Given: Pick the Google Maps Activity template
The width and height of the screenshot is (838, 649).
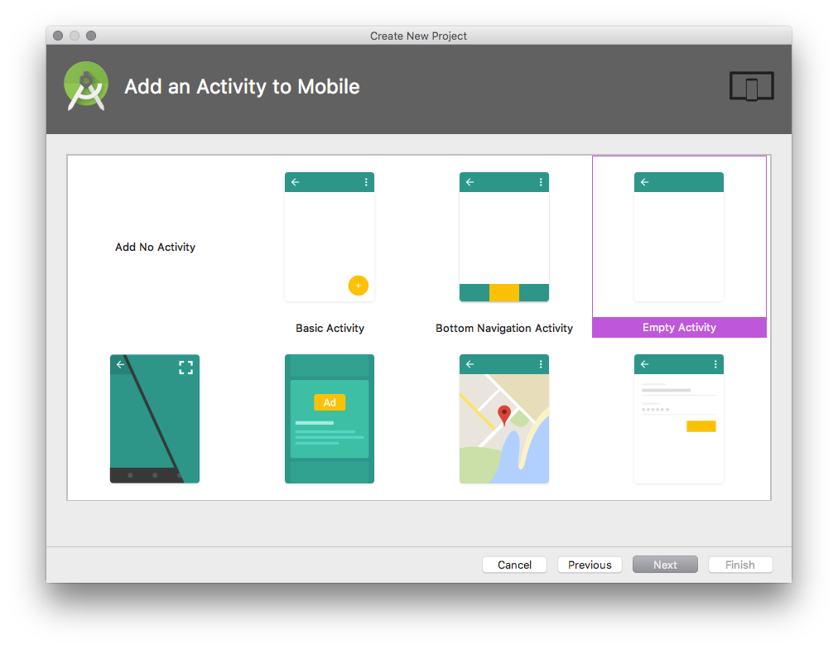Looking at the screenshot, I should 503,419.
